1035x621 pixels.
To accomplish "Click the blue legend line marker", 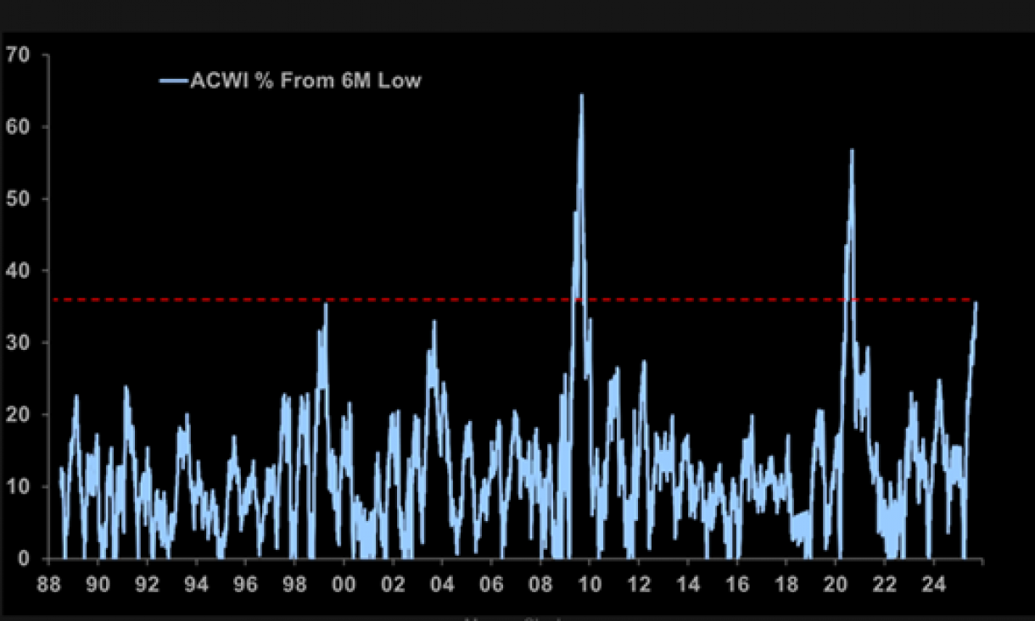I will (173, 81).
